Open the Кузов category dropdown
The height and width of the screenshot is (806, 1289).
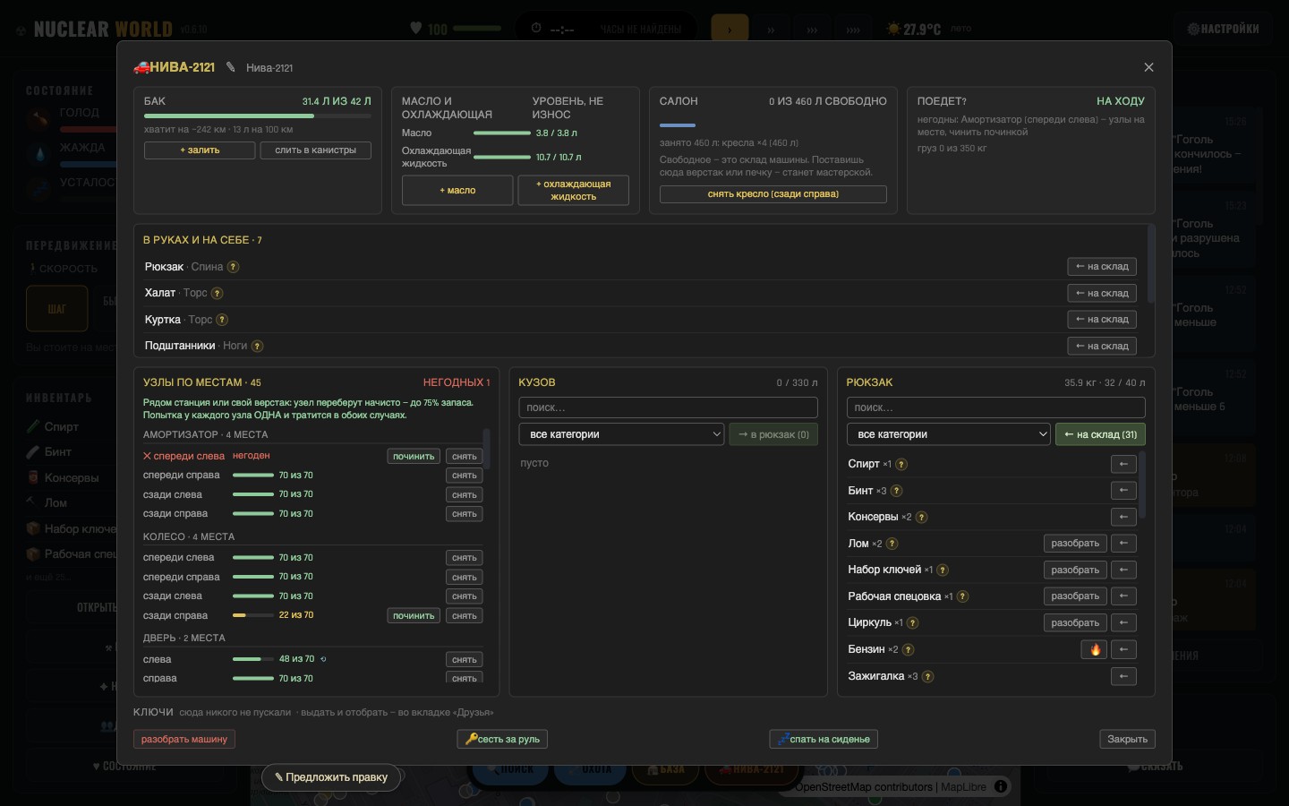click(621, 434)
